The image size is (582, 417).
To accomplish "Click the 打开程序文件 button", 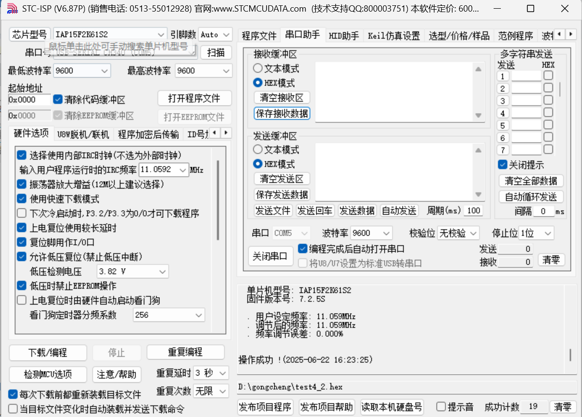I will [x=194, y=98].
